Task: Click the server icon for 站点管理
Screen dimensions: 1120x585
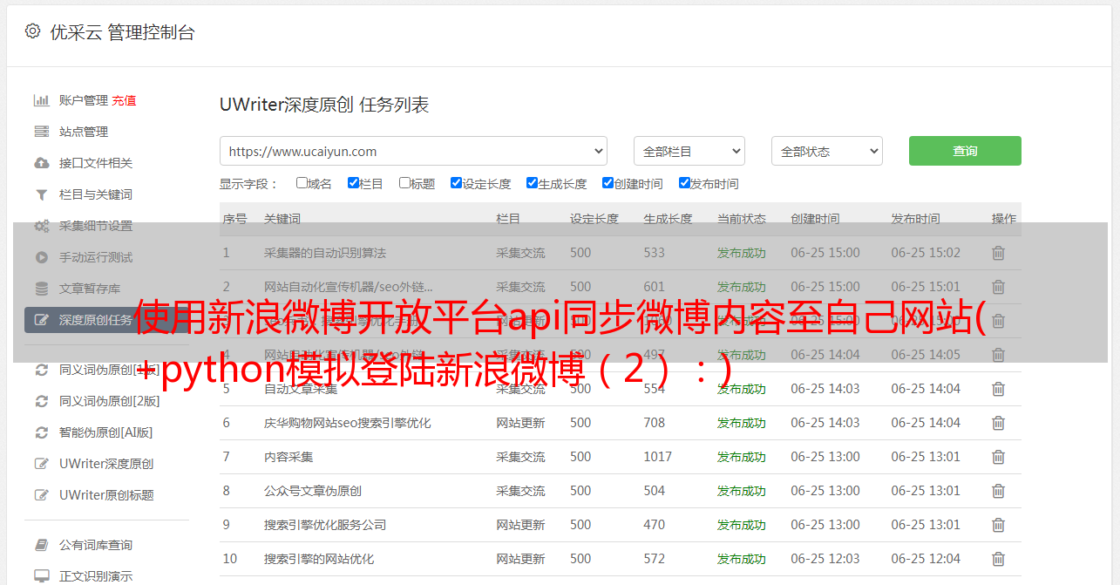Action: point(41,132)
